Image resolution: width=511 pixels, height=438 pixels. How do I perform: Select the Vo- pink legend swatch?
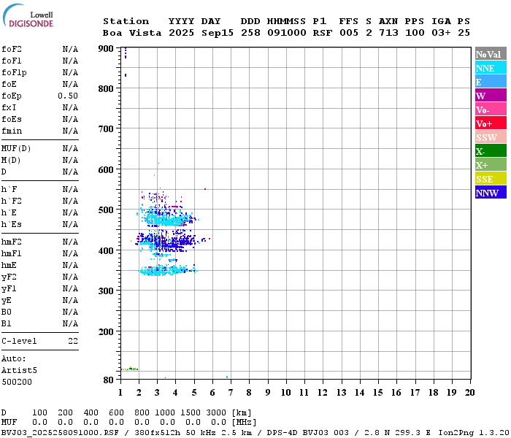[x=490, y=109]
